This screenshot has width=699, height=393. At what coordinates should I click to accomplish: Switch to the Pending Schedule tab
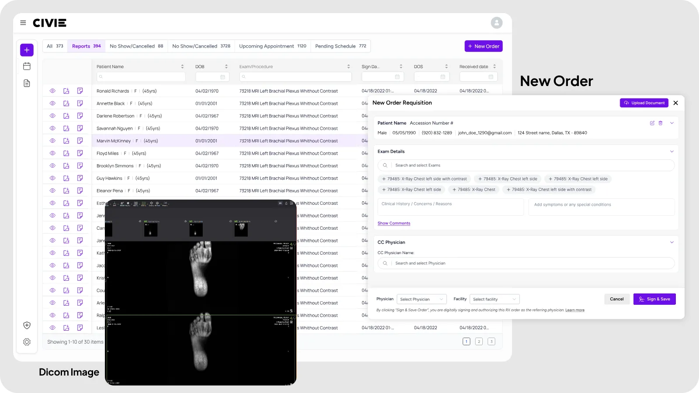click(x=340, y=46)
